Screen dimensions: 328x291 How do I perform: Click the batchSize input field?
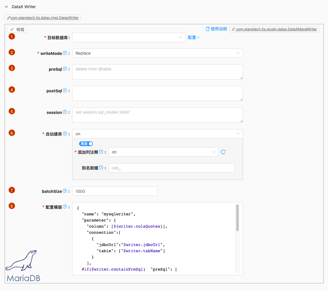[114, 191]
